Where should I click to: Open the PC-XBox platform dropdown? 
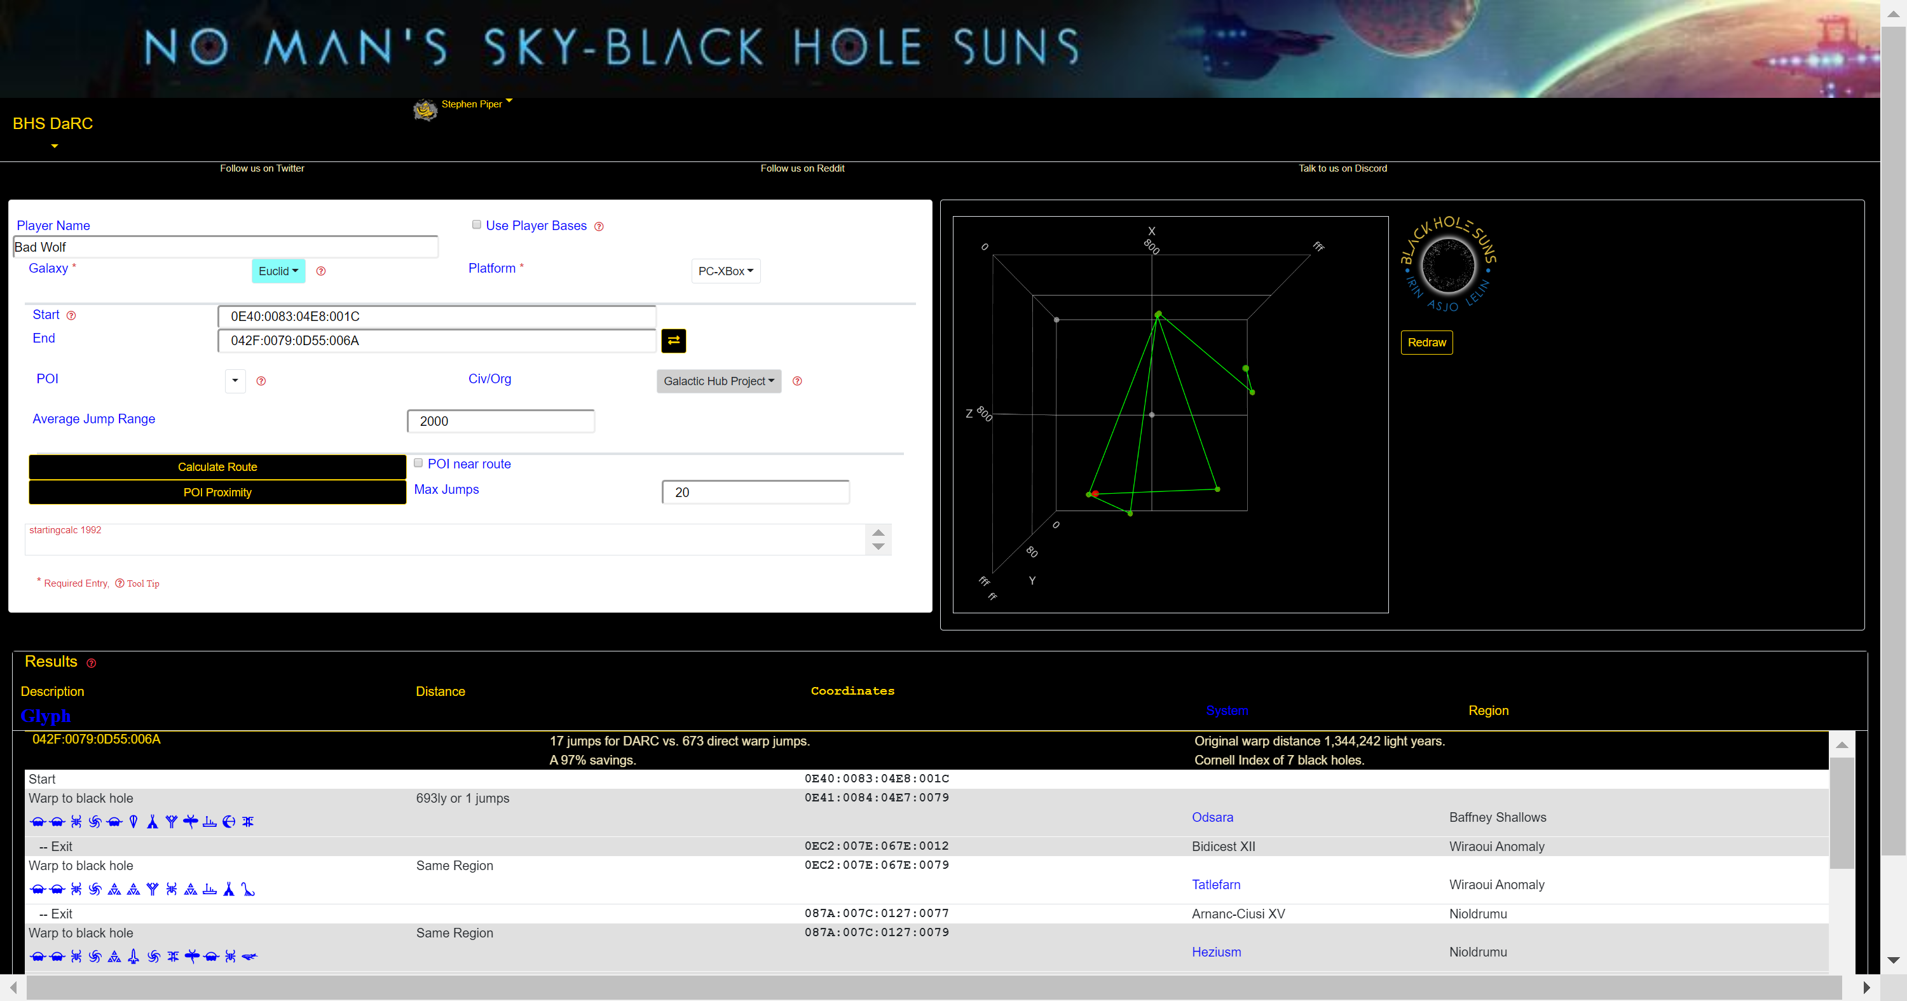coord(725,271)
